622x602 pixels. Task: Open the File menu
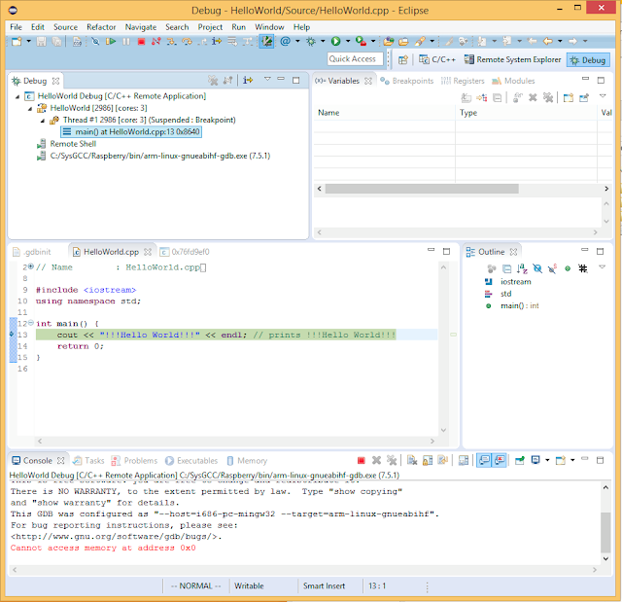coord(16,27)
